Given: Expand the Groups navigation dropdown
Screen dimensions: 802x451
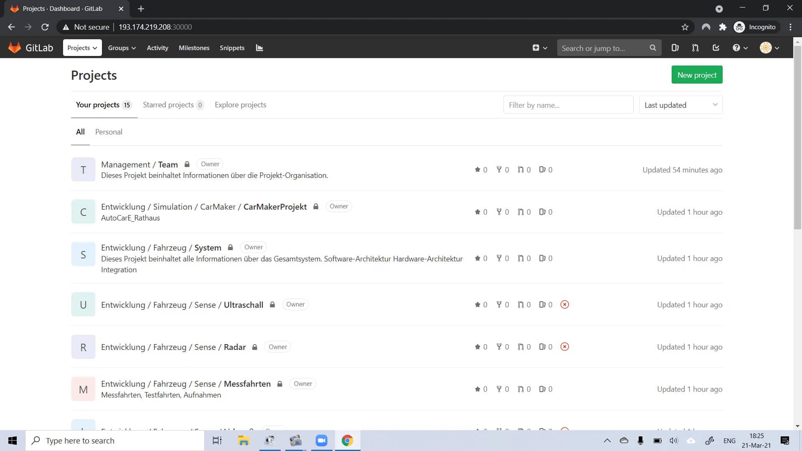Looking at the screenshot, I should 122,48.
